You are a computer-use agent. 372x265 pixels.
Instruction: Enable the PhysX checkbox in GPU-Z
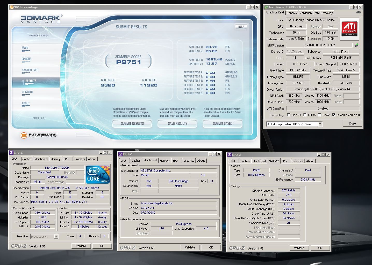pos(319,115)
